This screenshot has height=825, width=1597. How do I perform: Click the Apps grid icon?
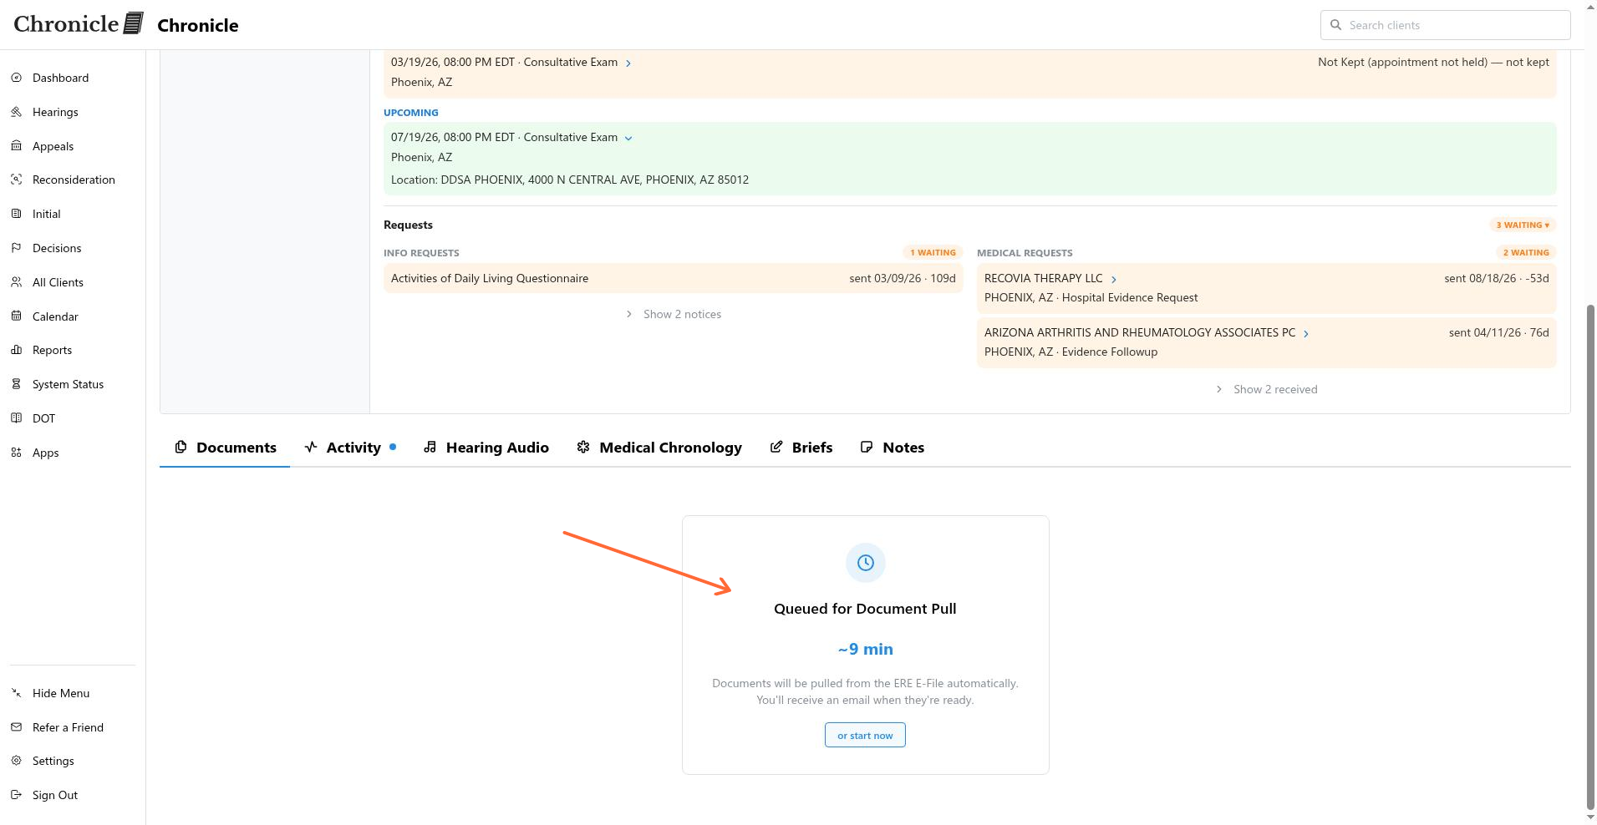16,453
